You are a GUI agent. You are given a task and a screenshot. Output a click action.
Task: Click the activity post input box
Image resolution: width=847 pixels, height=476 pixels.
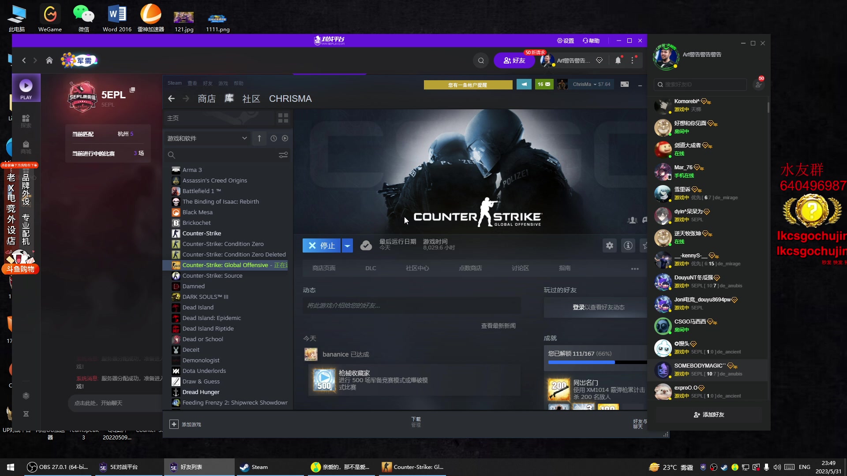[x=412, y=305]
